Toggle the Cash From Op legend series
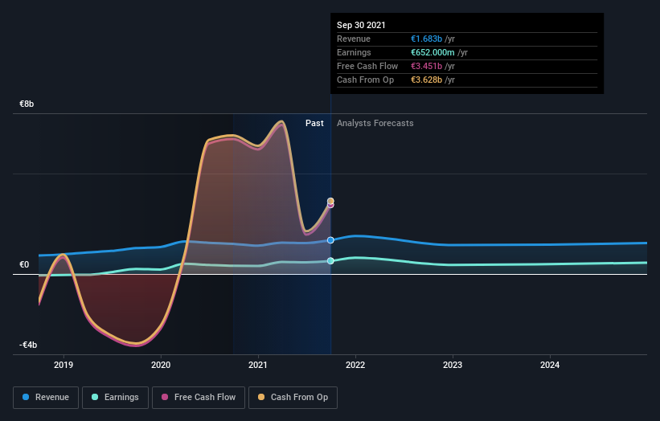 point(293,398)
